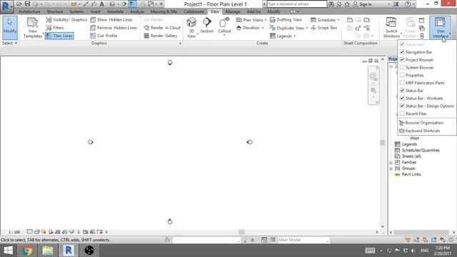Open Plan Views dropdown
The height and width of the screenshot is (257, 457).
pos(251,20)
